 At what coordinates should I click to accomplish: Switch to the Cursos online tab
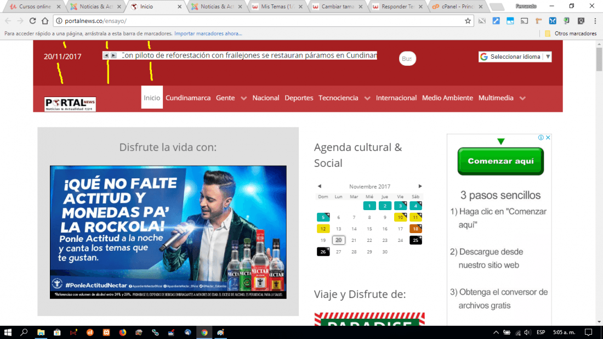(x=34, y=7)
